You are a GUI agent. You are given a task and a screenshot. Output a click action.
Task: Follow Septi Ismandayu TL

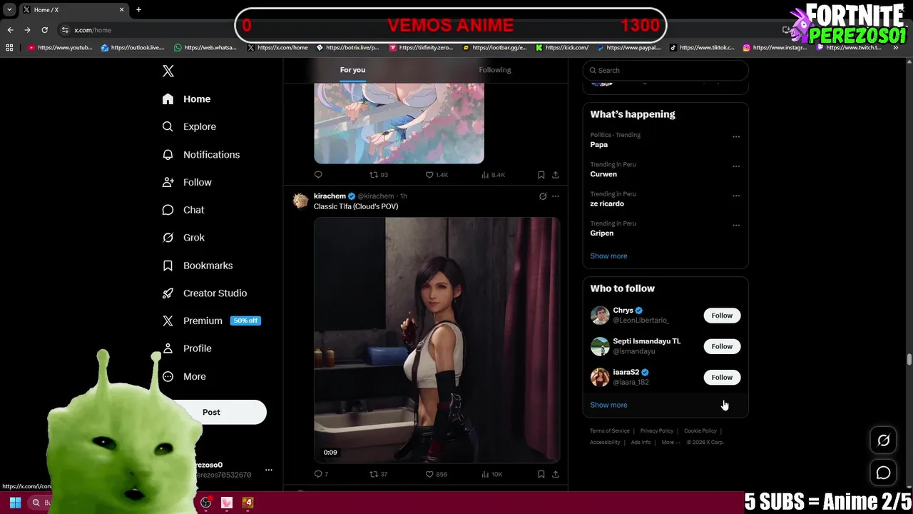click(x=722, y=346)
